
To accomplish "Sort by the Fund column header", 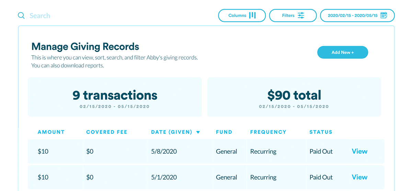I will (x=224, y=132).
